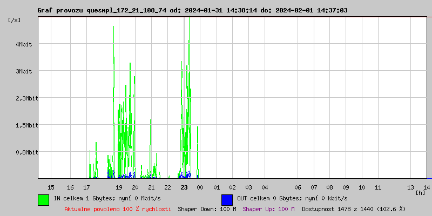This screenshot has width=432, height=216.
Task: Click the '[/s]' unit label at top left
Action: coord(15,20)
